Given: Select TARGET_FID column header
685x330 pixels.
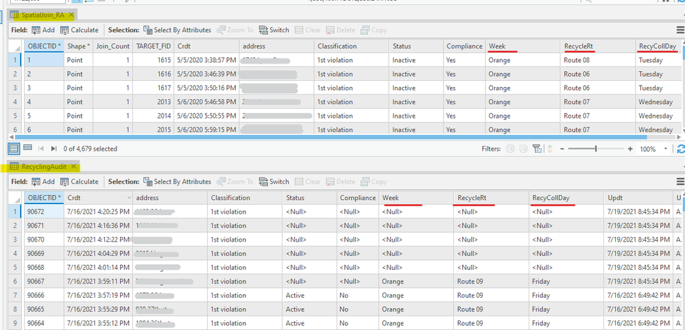Looking at the screenshot, I should coord(153,46).
